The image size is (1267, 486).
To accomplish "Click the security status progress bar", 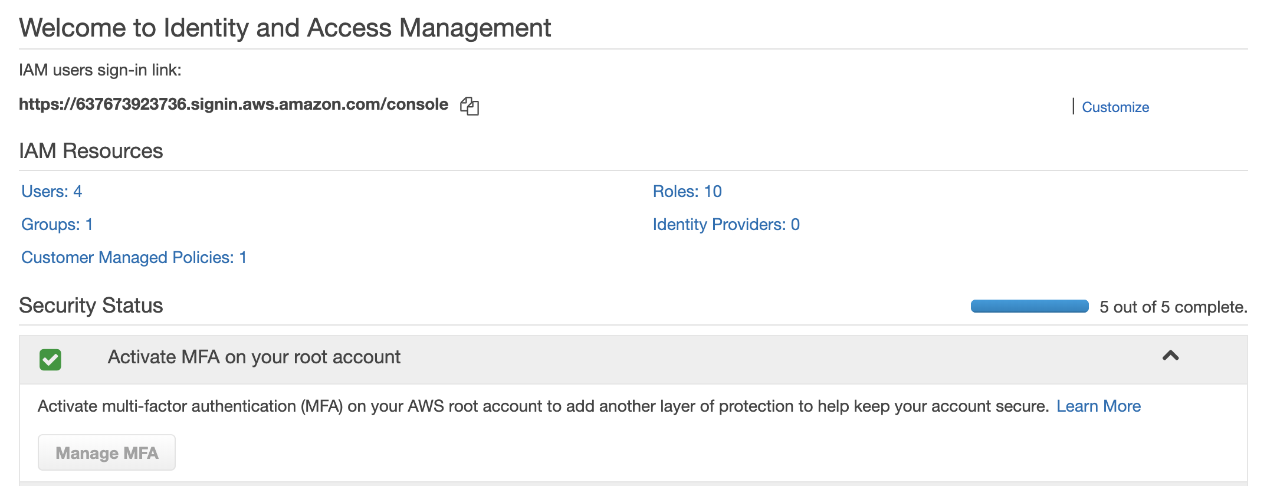I will tap(1030, 306).
